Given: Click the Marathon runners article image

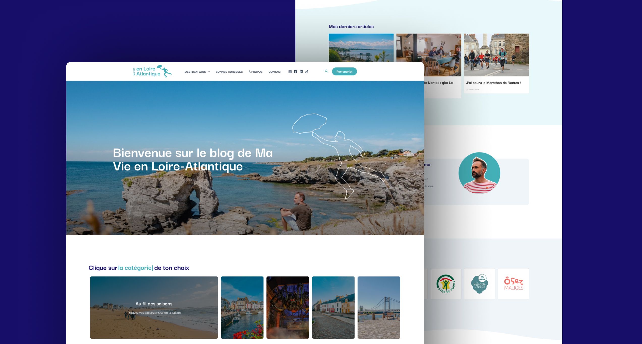Looking at the screenshot, I should (x=496, y=55).
